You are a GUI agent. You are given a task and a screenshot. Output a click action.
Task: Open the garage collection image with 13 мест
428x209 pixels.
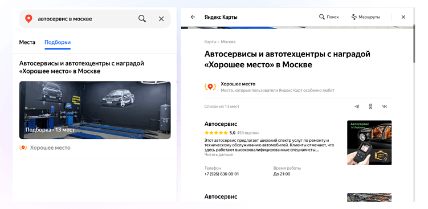(95, 110)
